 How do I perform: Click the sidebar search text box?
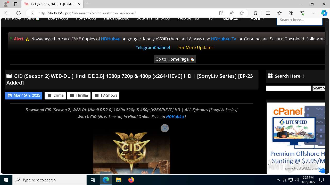(289, 88)
